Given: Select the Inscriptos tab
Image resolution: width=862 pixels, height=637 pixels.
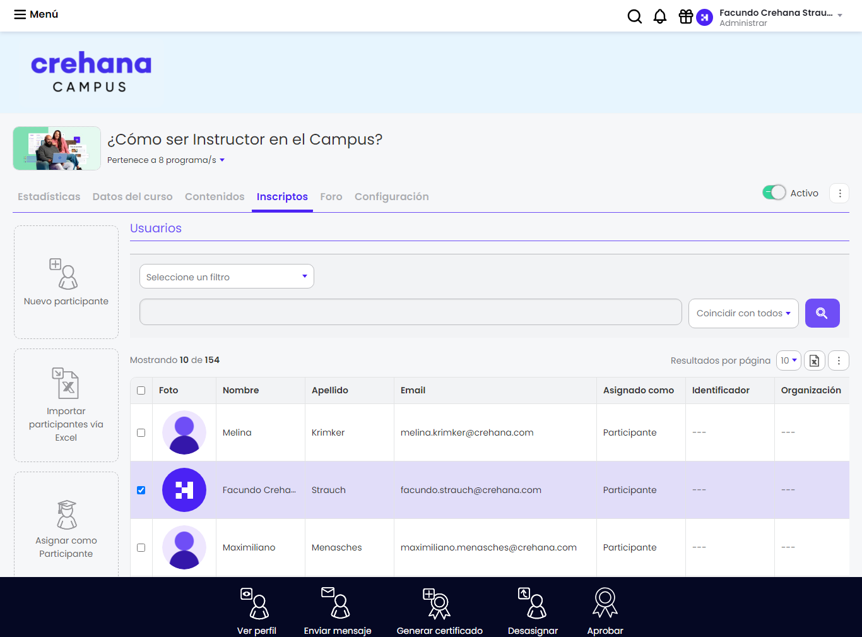Looking at the screenshot, I should coord(282,197).
